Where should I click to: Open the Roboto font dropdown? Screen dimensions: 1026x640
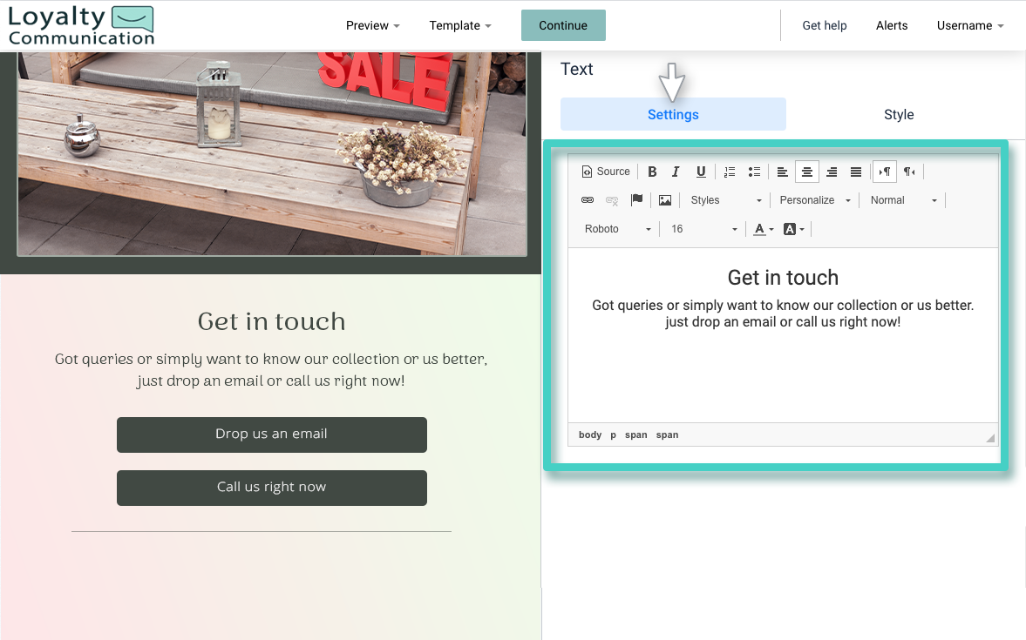pyautogui.click(x=617, y=229)
